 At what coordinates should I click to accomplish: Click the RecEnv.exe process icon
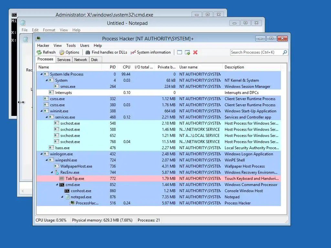point(57,172)
